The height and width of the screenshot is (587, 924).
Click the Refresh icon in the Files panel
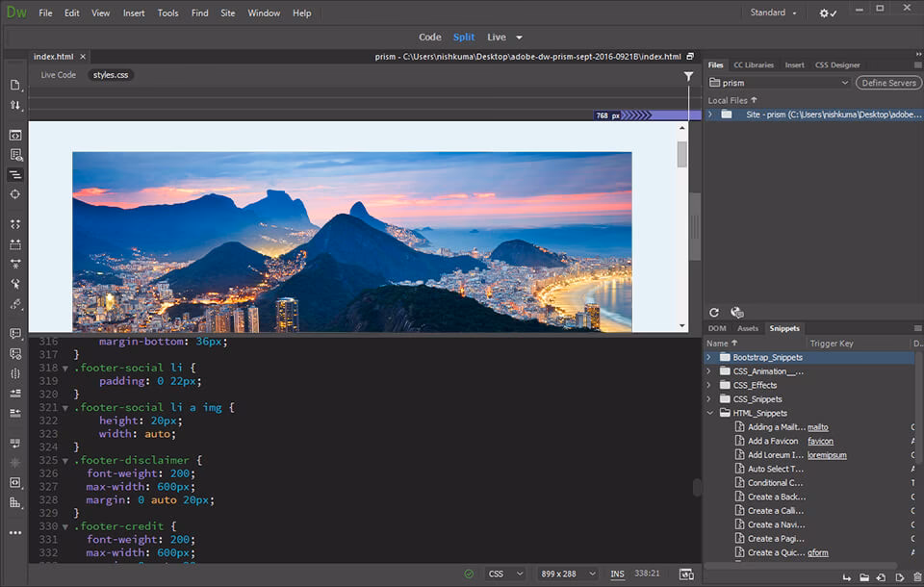point(714,312)
